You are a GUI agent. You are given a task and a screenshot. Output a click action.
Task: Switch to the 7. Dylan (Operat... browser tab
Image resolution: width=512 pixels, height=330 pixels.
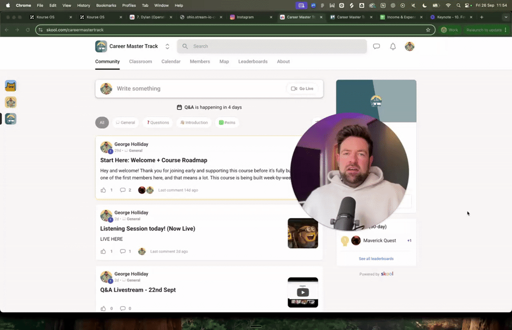150,17
